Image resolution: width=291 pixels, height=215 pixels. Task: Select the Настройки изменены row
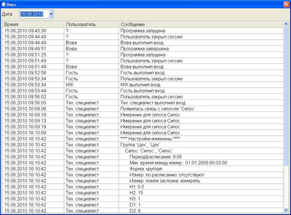click(x=143, y=139)
